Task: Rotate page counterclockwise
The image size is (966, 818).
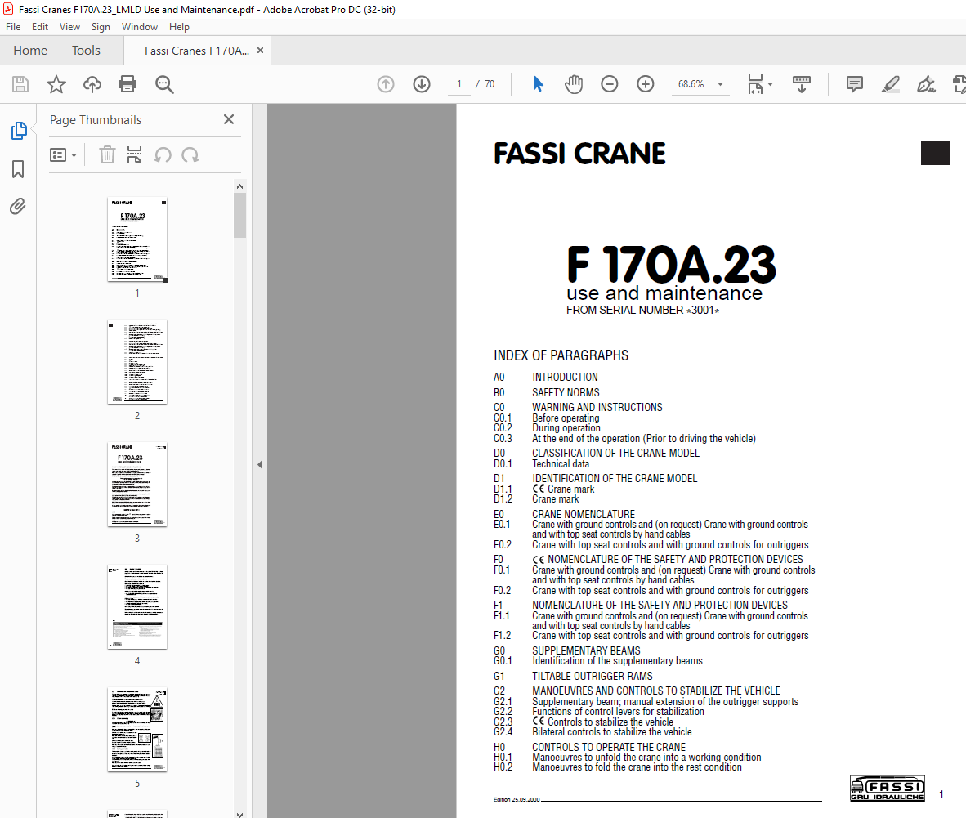Action: (163, 154)
